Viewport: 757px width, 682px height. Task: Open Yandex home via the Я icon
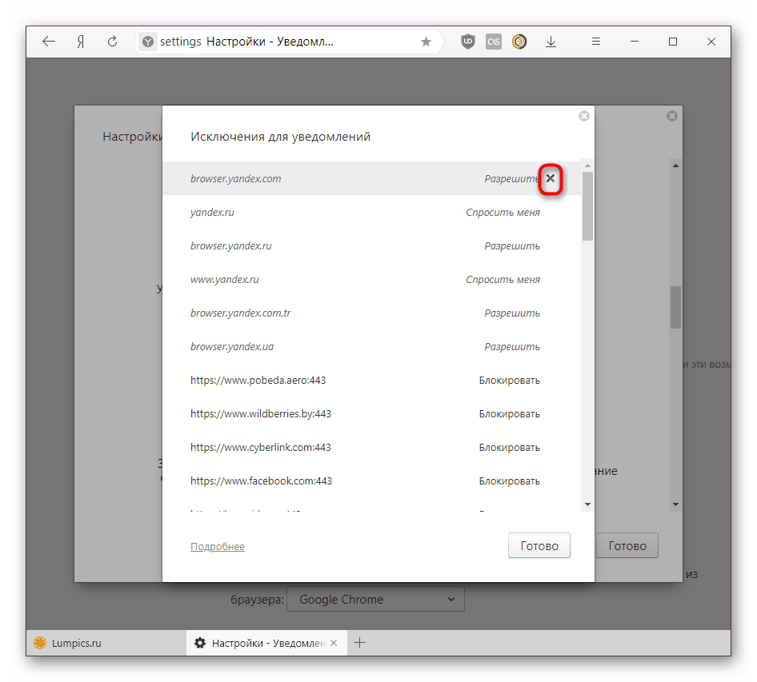[x=81, y=42]
